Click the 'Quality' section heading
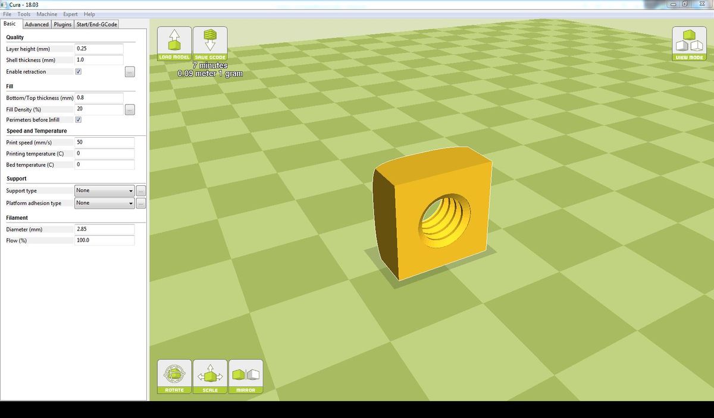 (15, 37)
